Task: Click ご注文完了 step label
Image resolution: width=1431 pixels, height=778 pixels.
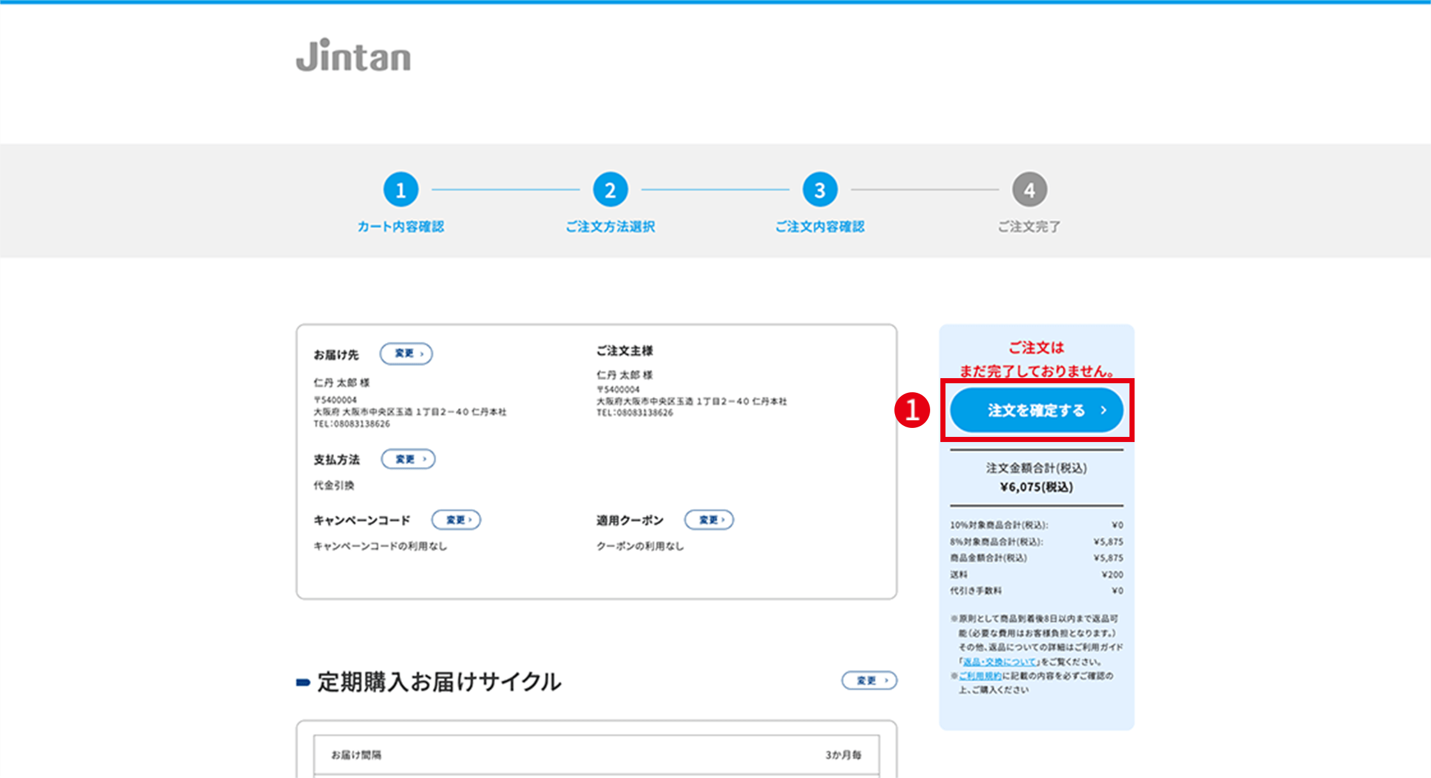Action: tap(1029, 227)
